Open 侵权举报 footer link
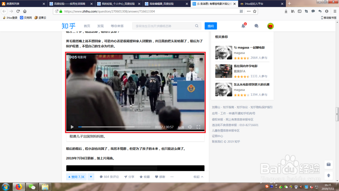Image resolution: width=339 pixels, height=191 pixels. 217,119
